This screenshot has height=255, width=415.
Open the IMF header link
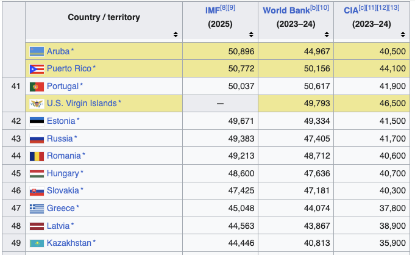pyautogui.click(x=213, y=10)
